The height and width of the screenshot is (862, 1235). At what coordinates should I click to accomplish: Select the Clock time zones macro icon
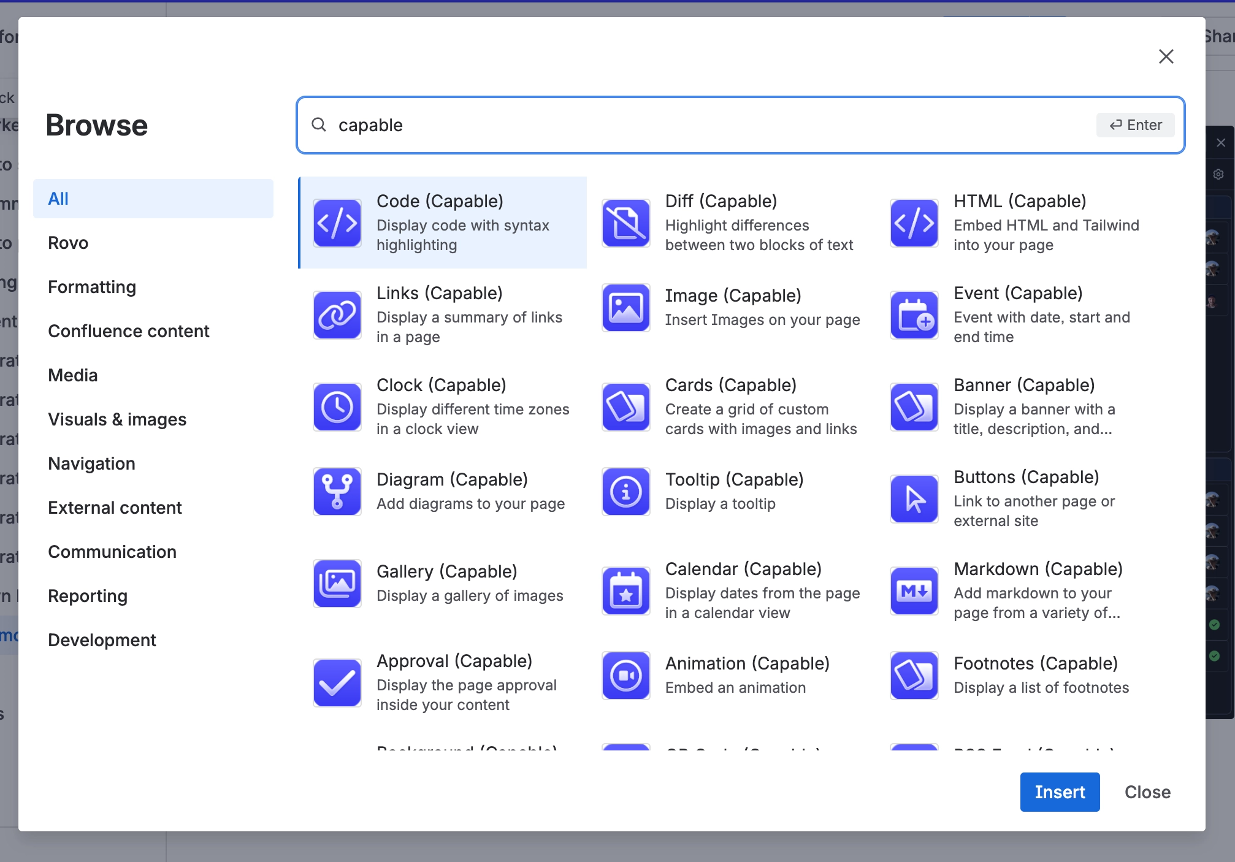[x=337, y=407]
